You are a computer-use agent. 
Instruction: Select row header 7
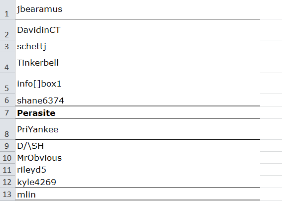click(x=7, y=112)
